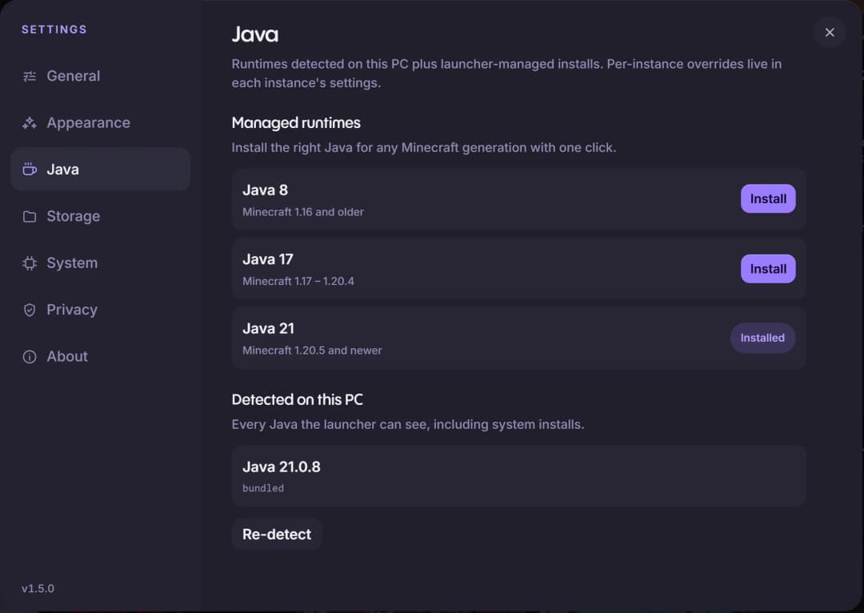Click the Re-detect button
This screenshot has height=613, width=864.
(x=277, y=534)
